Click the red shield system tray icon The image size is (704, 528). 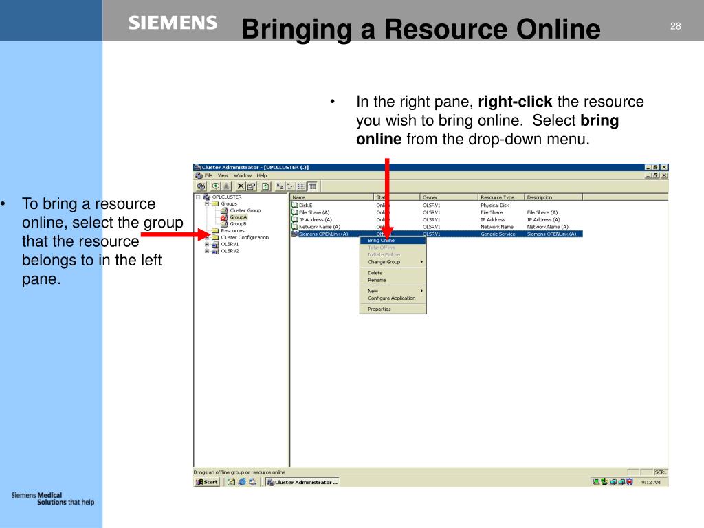click(x=630, y=482)
